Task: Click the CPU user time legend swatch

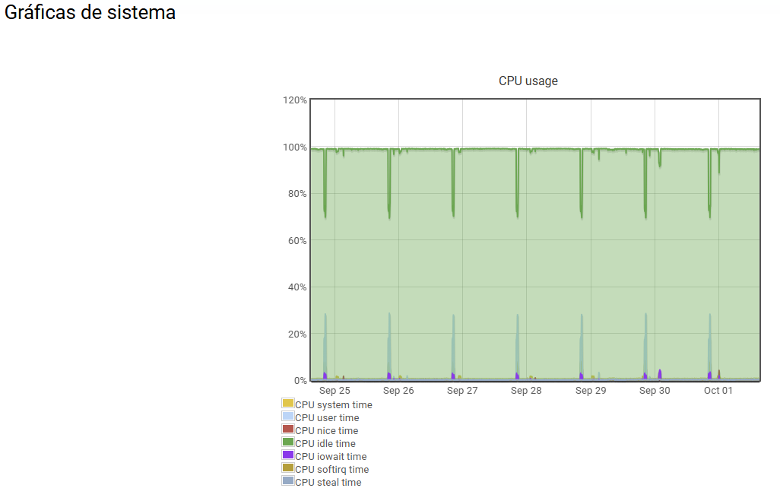Action: (x=287, y=417)
